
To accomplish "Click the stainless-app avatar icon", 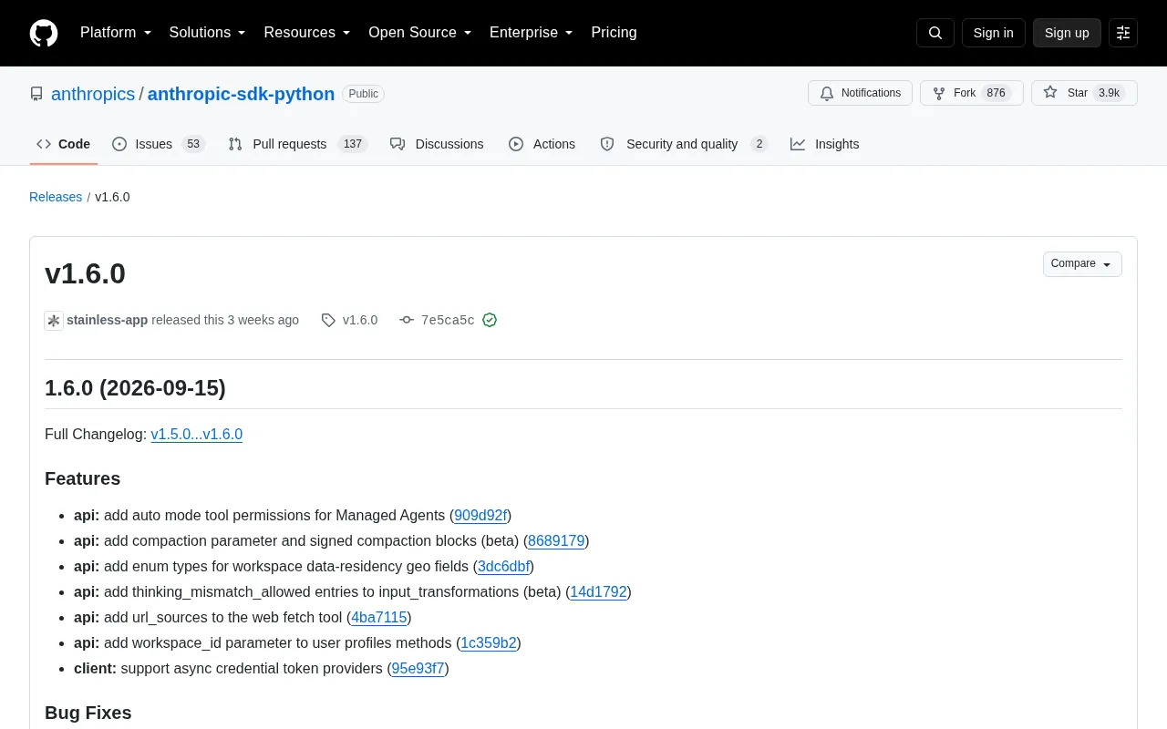I will [54, 321].
